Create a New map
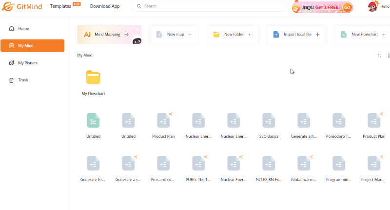The width and height of the screenshot is (390, 210). tap(174, 35)
